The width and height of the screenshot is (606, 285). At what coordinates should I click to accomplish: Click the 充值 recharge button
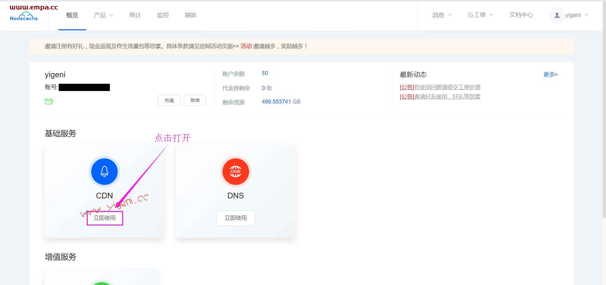(x=169, y=100)
